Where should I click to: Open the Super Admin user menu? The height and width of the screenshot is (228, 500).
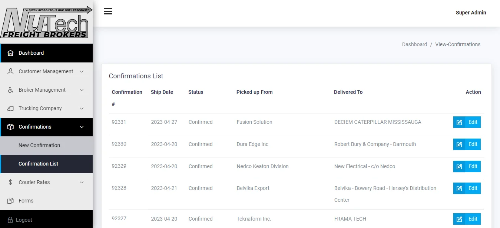tap(471, 13)
